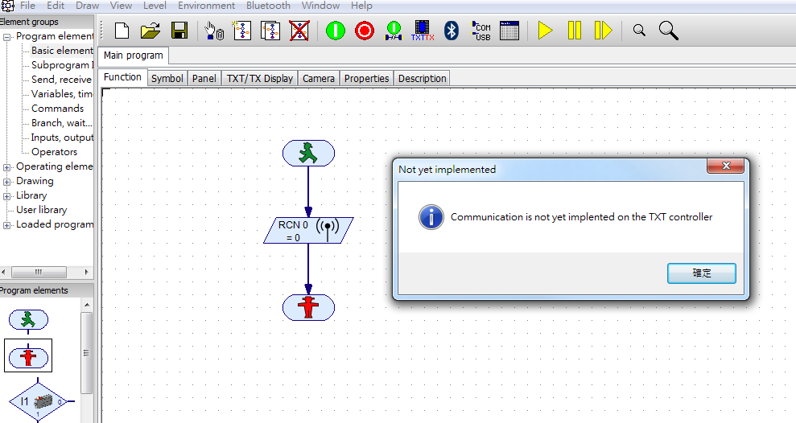Image resolution: width=796 pixels, height=423 pixels.
Task: Stop all running programs red button
Action: 365,31
